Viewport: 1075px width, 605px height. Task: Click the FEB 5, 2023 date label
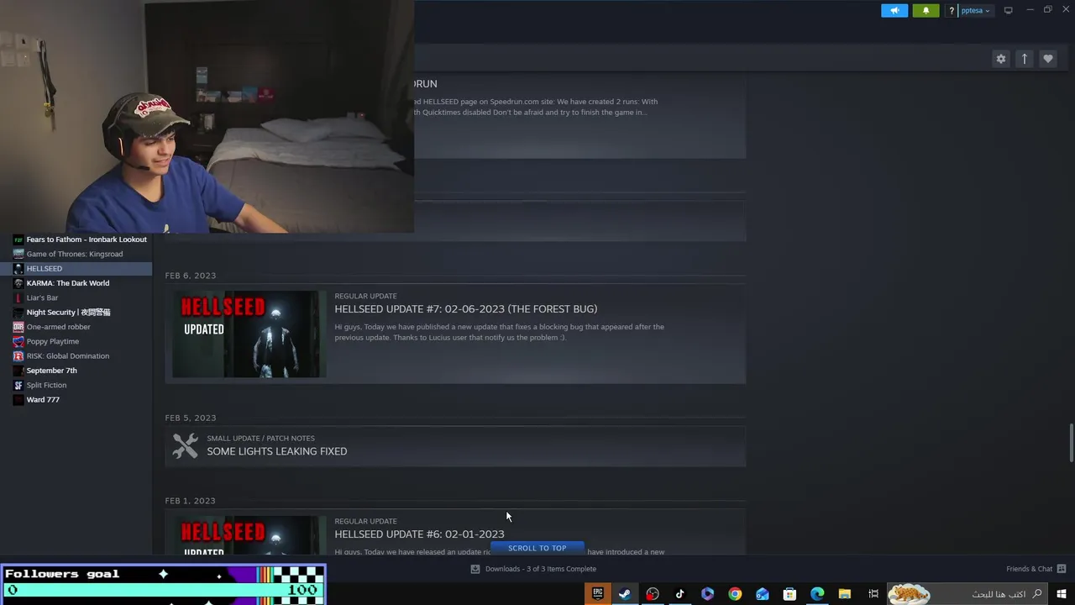tap(191, 418)
